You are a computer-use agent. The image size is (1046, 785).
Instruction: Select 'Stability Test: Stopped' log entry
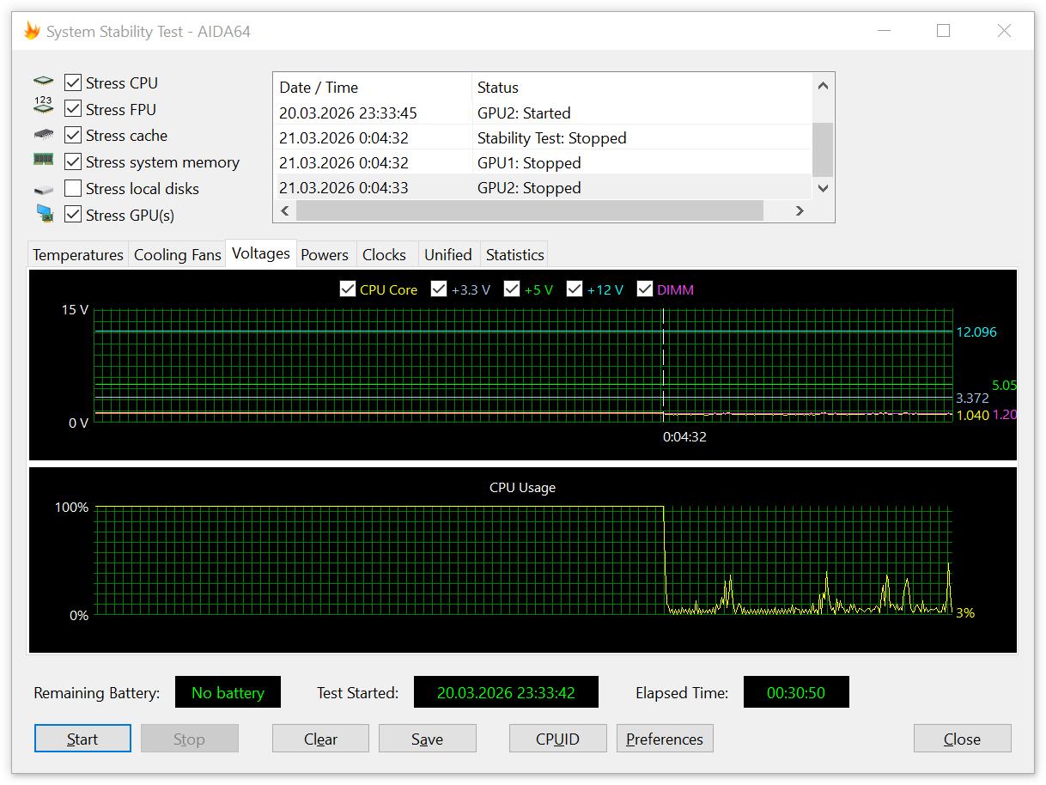coord(543,137)
